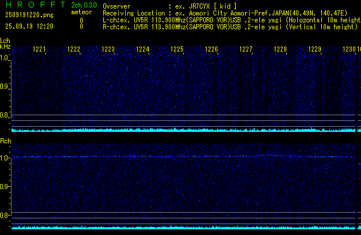This screenshot has height=235, width=361.
Task: Select the 1229 time marker
Action: (x=315, y=50)
